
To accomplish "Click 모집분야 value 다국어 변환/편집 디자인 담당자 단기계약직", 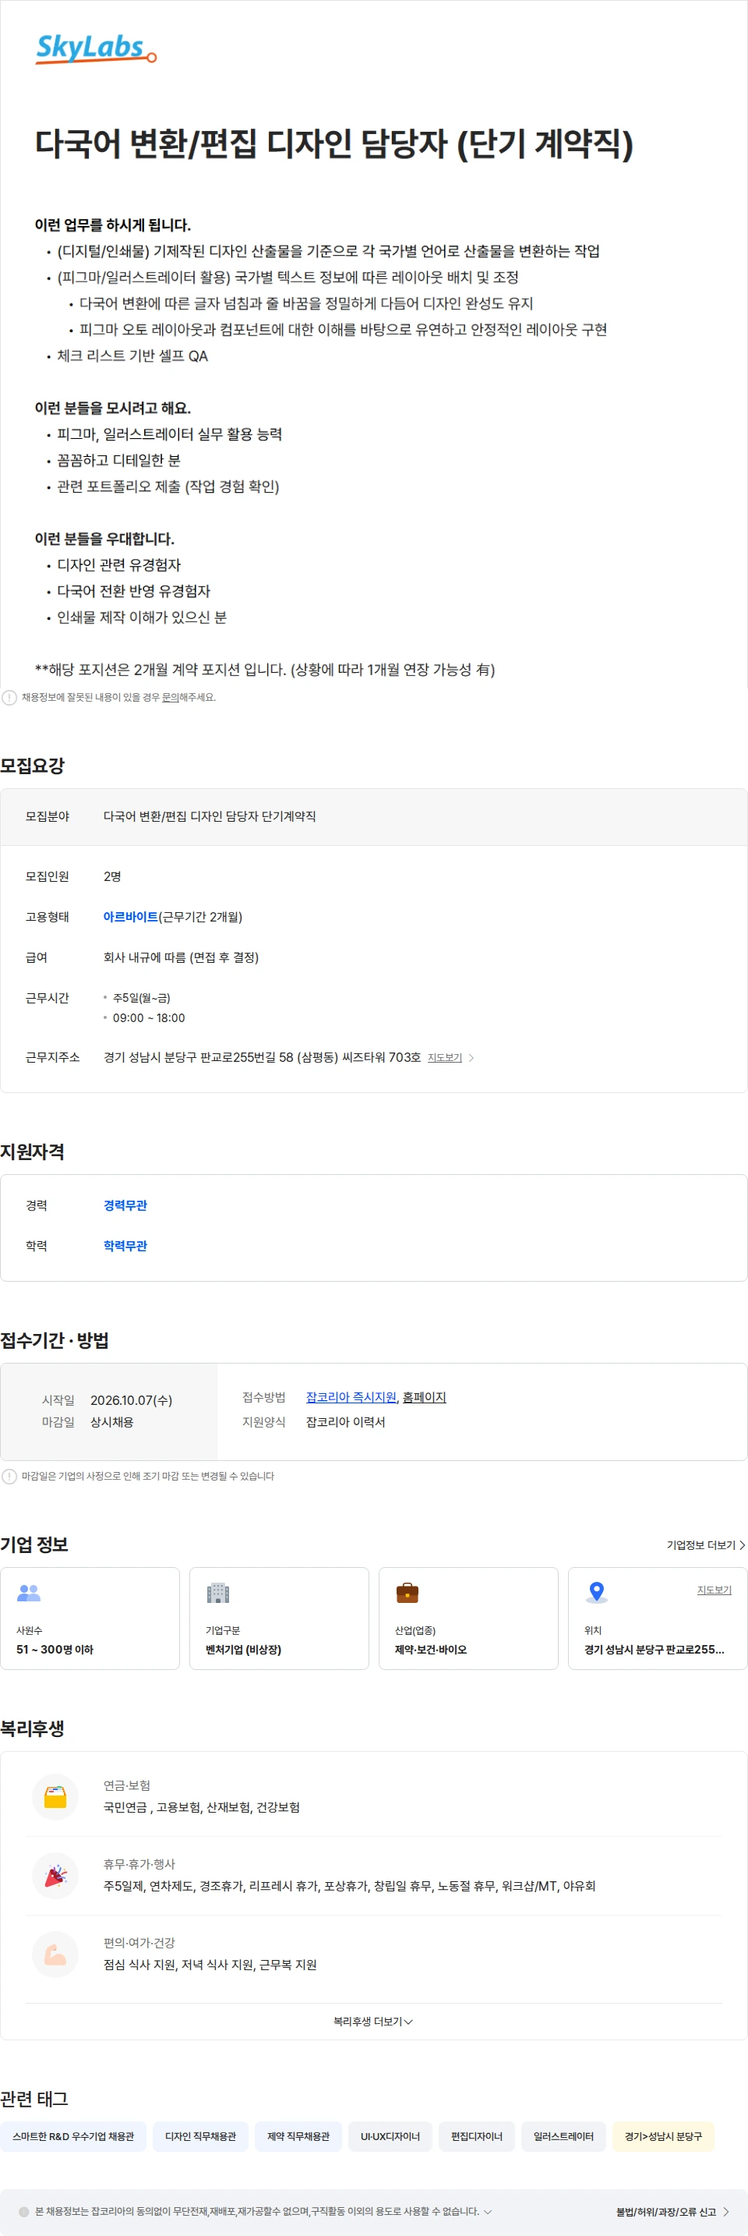I will (209, 816).
